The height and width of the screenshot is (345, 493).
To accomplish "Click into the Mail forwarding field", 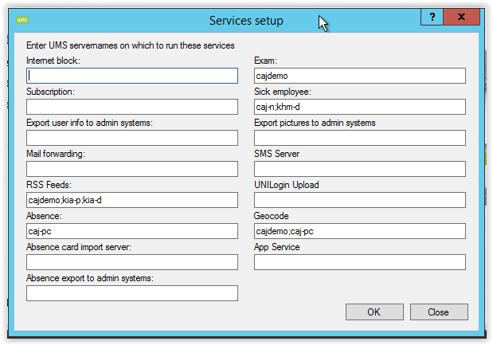I will pyautogui.click(x=132, y=169).
